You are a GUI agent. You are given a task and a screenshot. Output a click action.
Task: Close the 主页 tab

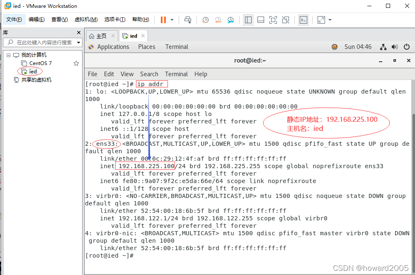[113, 36]
